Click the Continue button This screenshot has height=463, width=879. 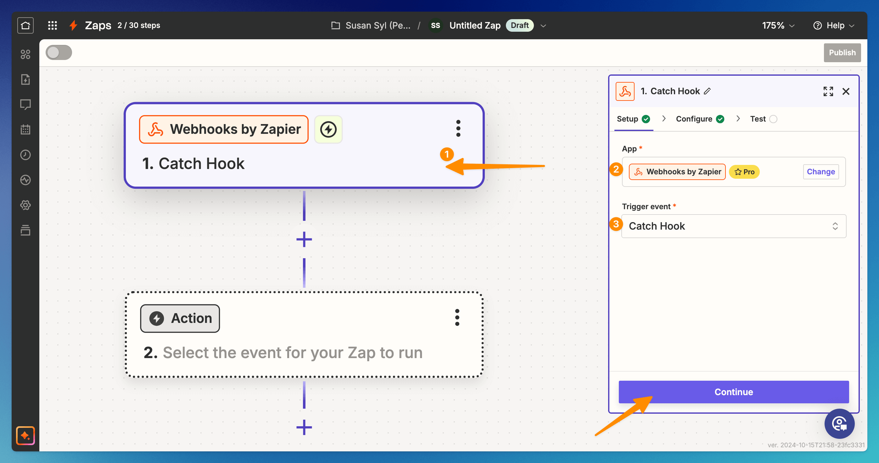point(733,392)
